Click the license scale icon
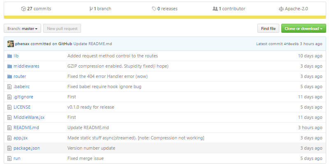This screenshot has height=164, width=329. pos(281,9)
